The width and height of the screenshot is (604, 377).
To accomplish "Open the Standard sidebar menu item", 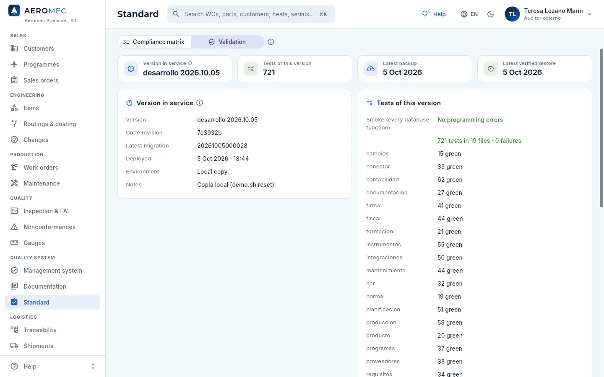I will coord(53,302).
